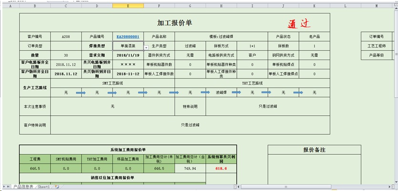The width and height of the screenshot is (398, 191).
Task: Open the EA20800001 product number link
Action: point(128,37)
